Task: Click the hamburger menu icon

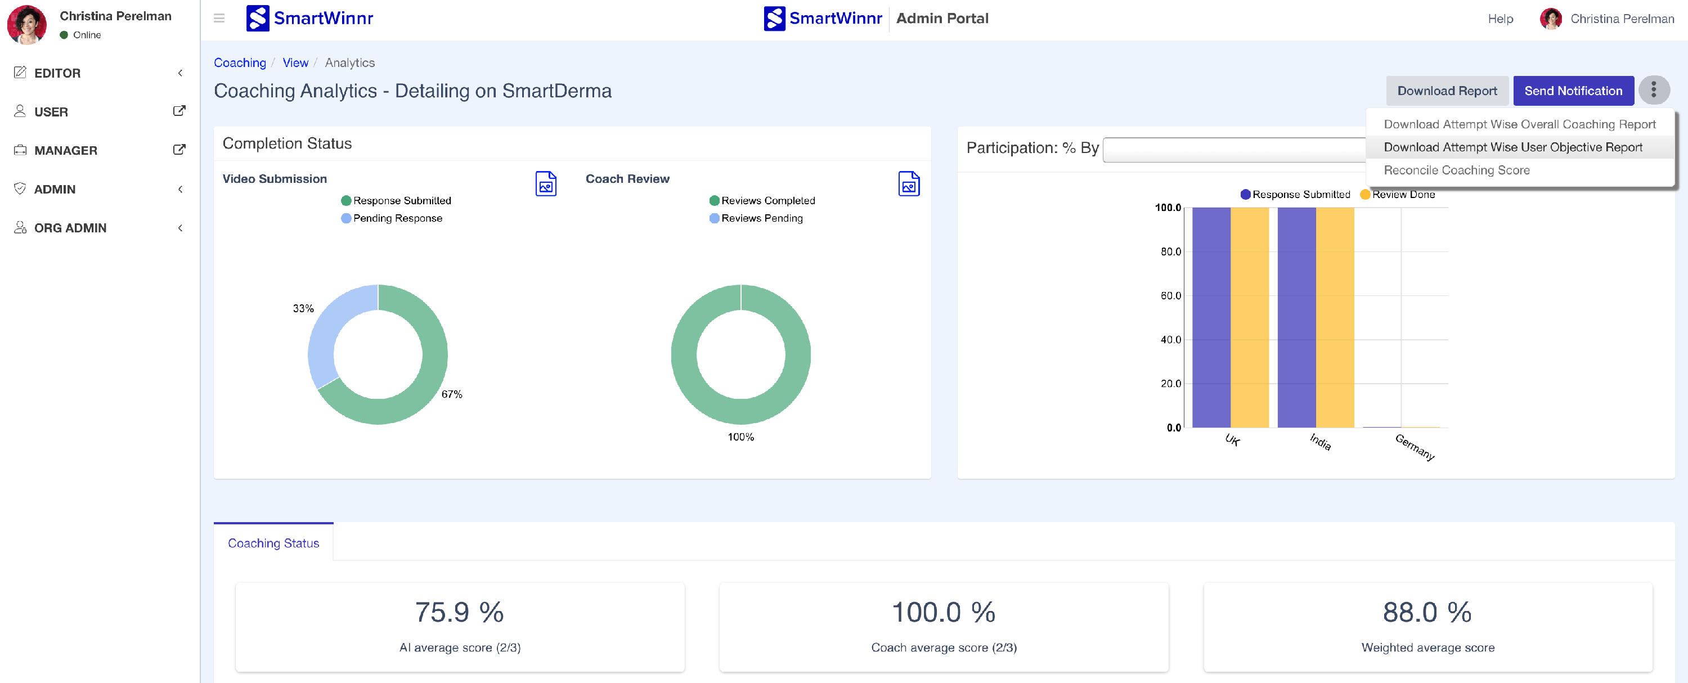Action: pyautogui.click(x=219, y=19)
